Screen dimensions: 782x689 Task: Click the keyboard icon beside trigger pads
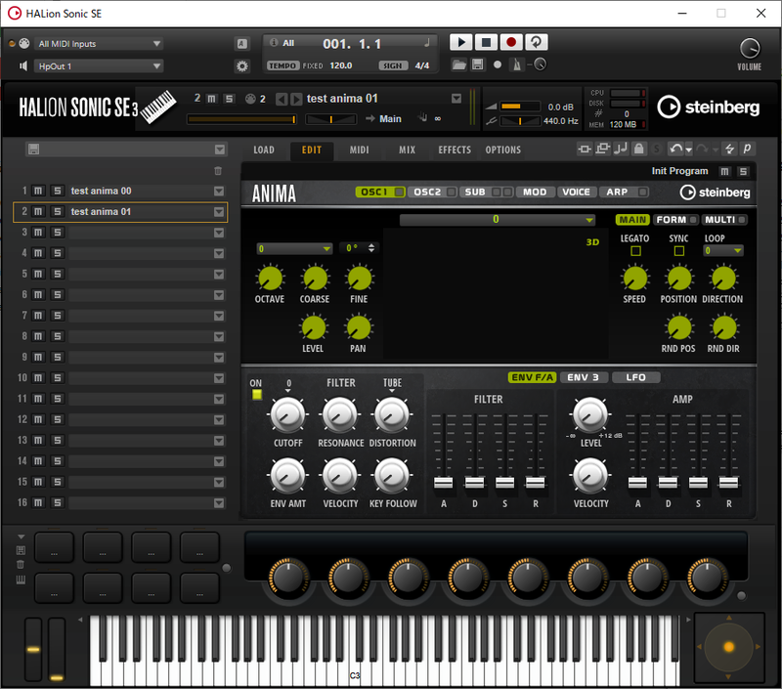(21, 580)
